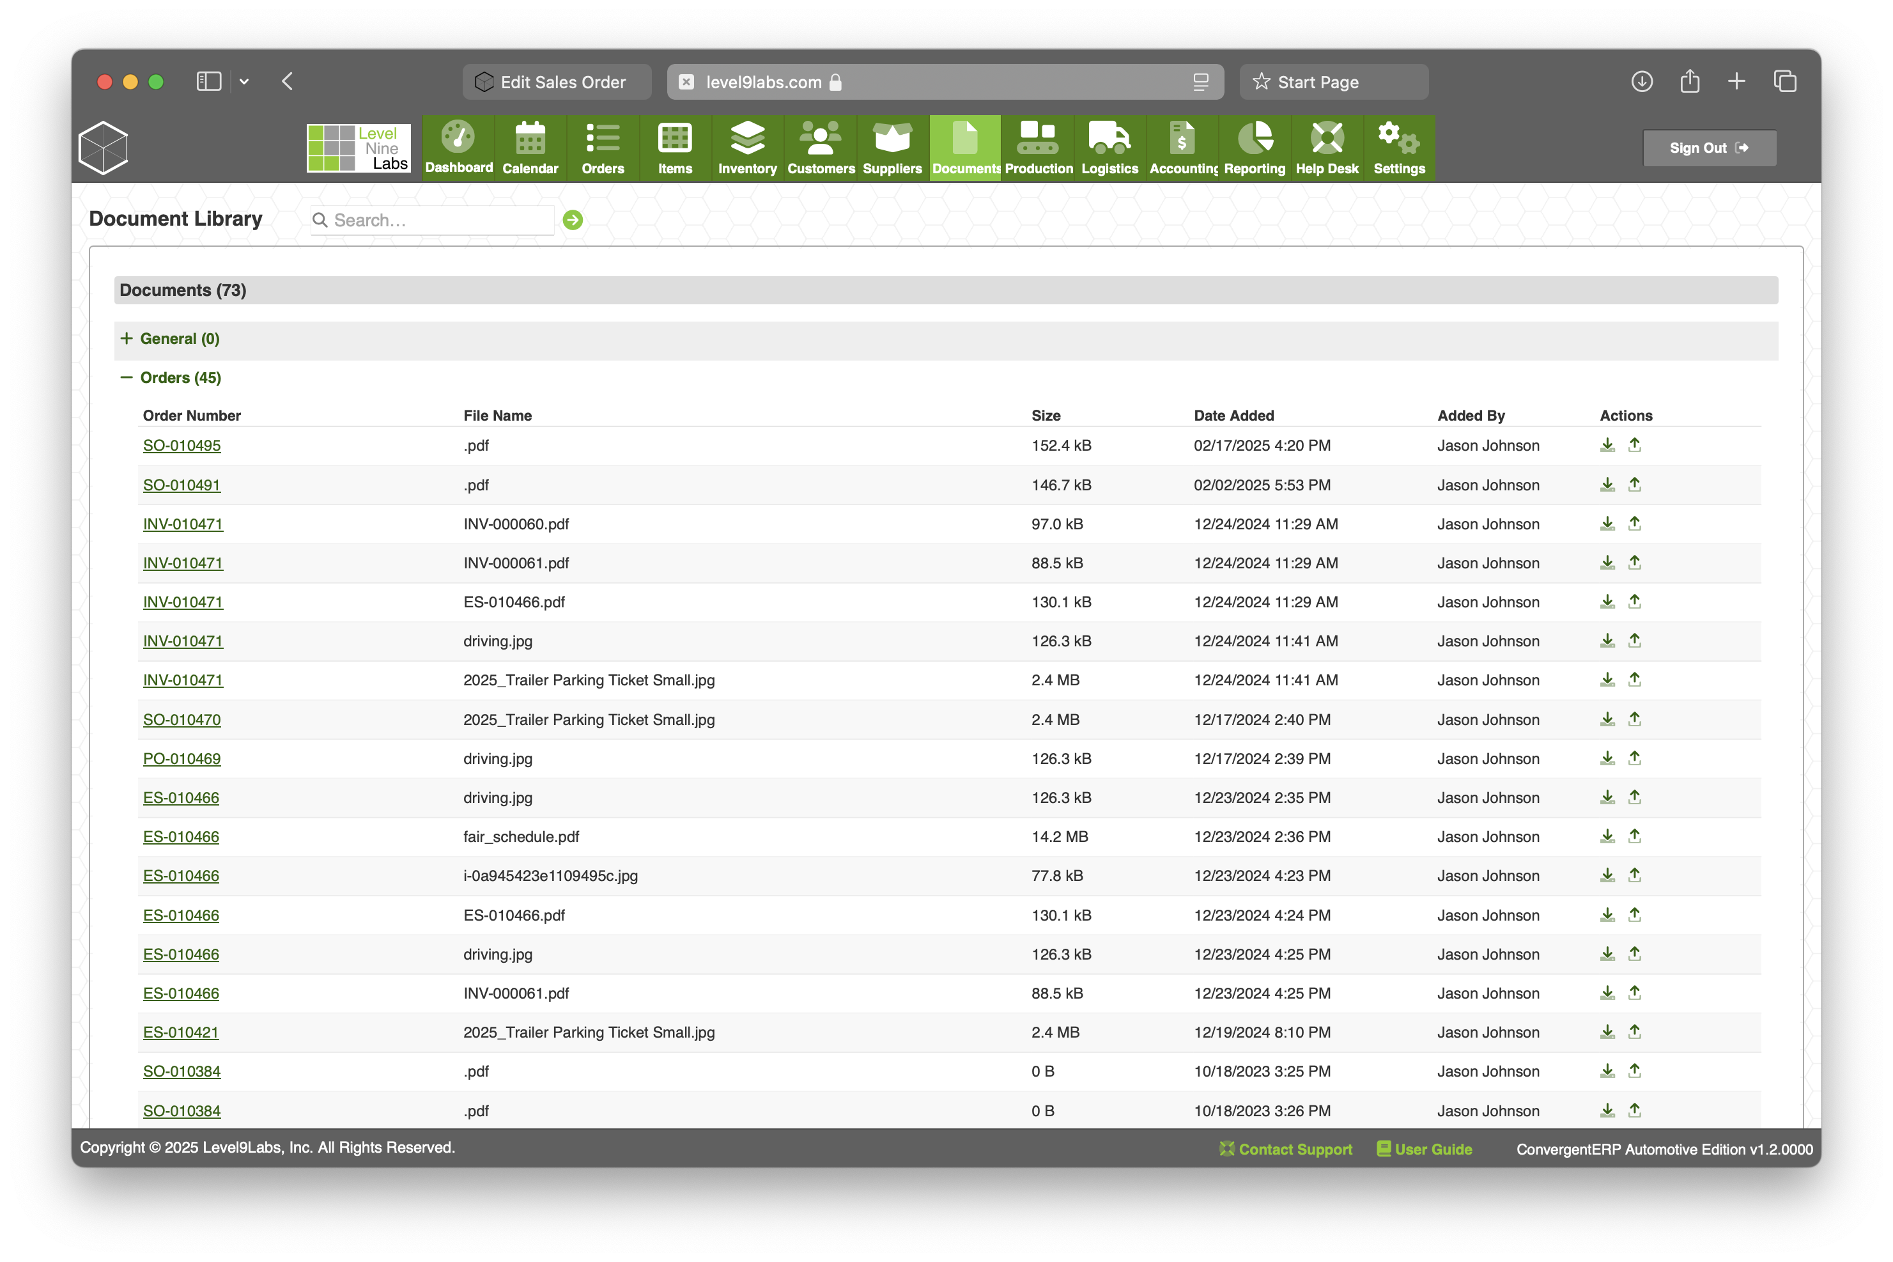1893x1262 pixels.
Task: Open the Help Desk module
Action: click(x=1327, y=148)
